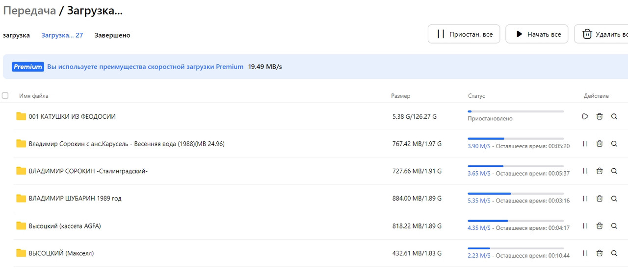The image size is (628, 269).
Task: Click Начать все button
Action: 537,34
